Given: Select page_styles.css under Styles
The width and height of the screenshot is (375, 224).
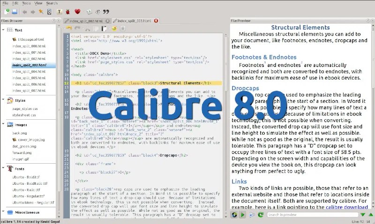Looking at the screenshot, I should click(x=25, y=108).
